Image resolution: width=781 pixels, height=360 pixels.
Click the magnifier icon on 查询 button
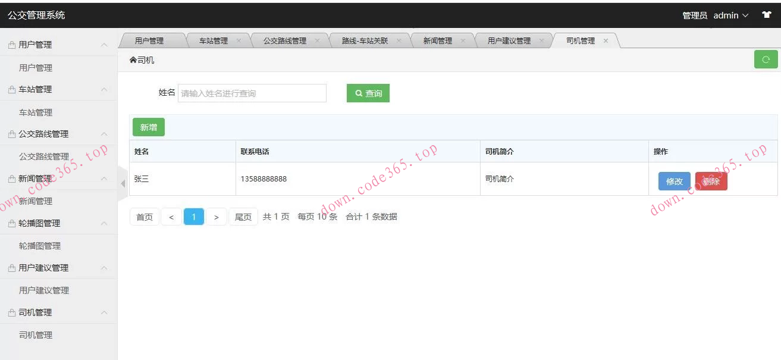357,93
